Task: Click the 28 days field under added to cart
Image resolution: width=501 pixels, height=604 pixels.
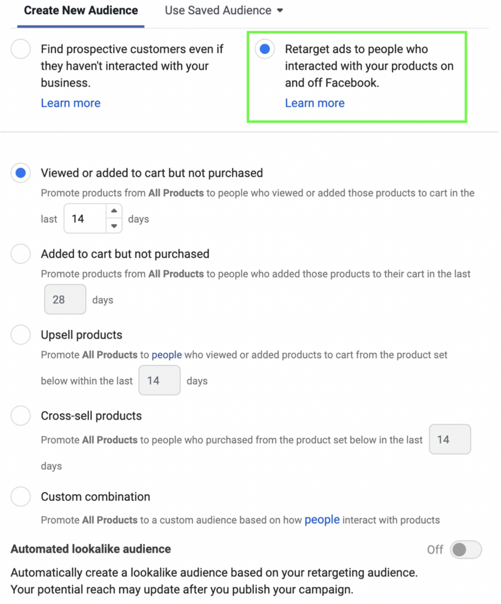Action: [65, 299]
